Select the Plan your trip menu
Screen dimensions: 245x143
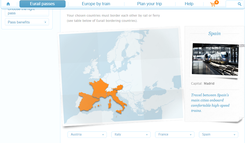[x=149, y=4]
